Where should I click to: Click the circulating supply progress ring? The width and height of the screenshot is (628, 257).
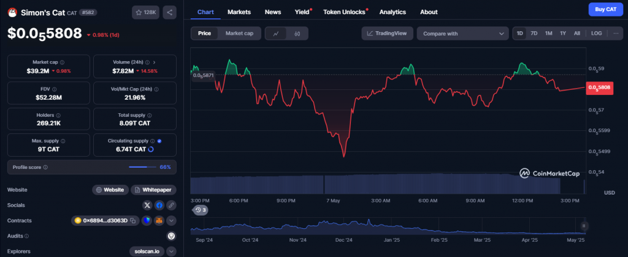(151, 149)
